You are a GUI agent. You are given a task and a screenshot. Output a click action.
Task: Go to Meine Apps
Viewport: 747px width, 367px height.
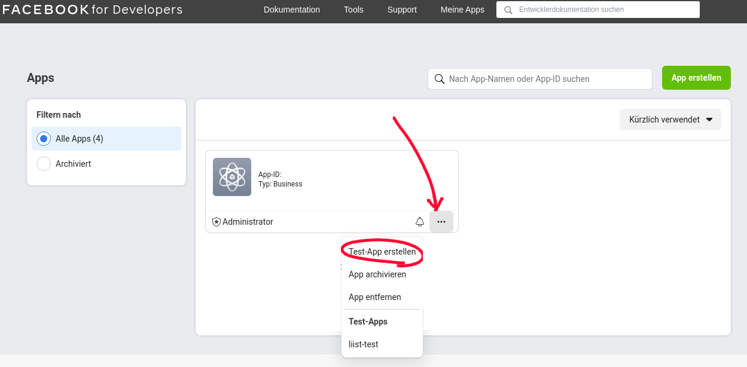point(462,10)
